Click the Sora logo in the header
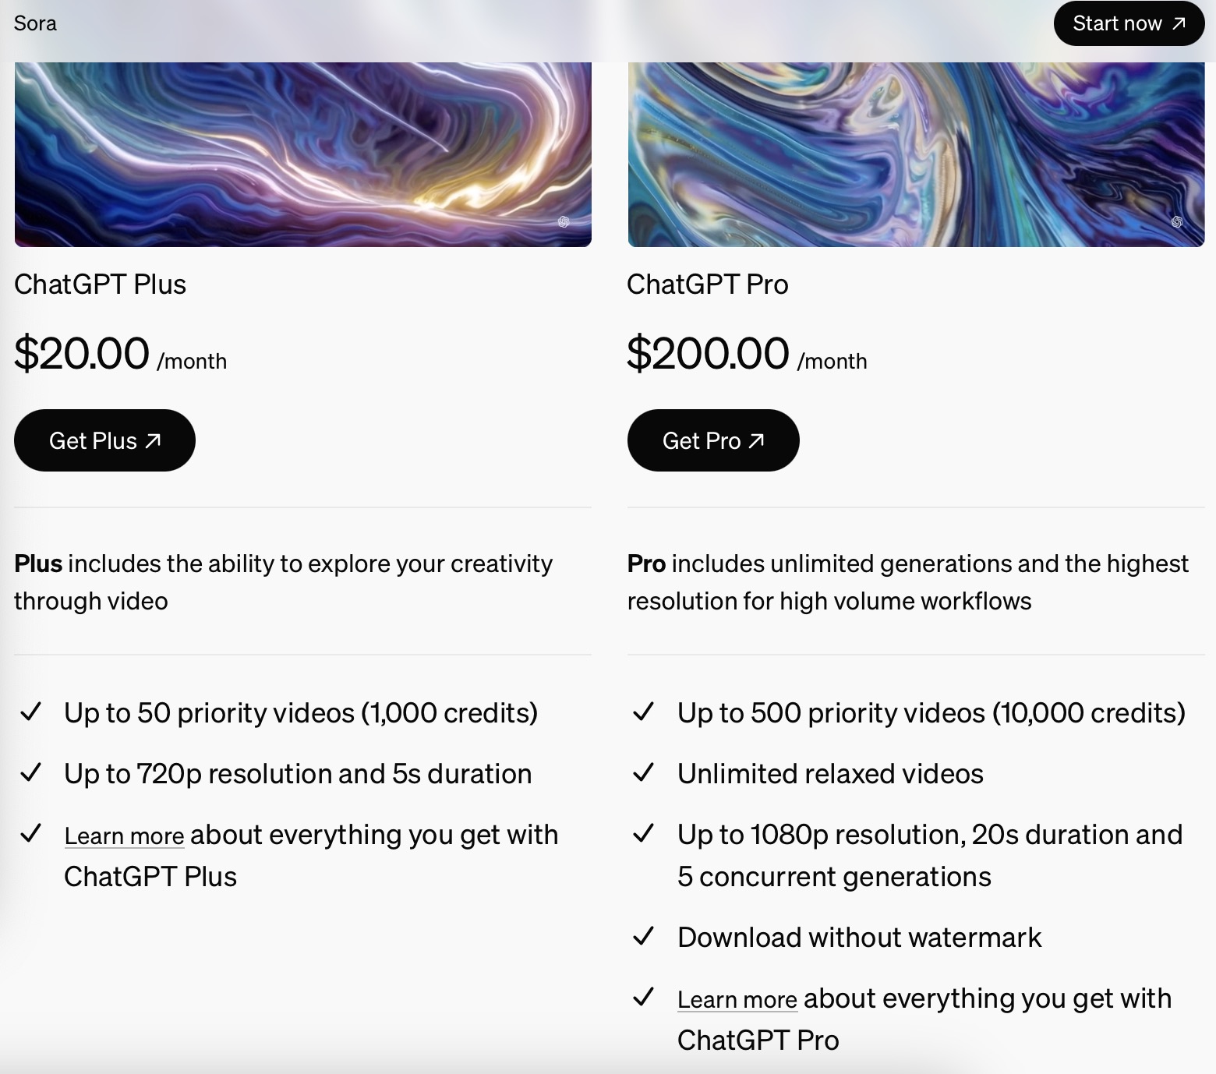This screenshot has height=1074, width=1216. pos(35,23)
